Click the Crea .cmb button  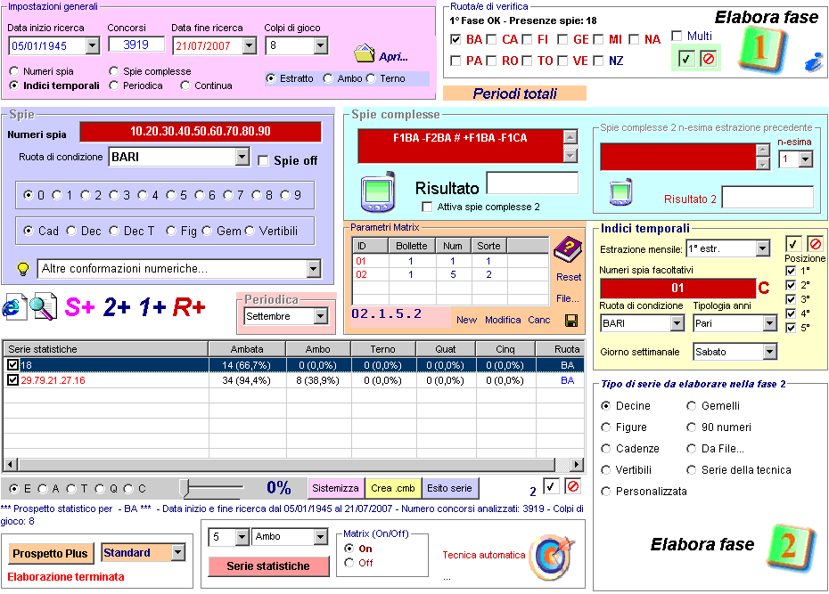pyautogui.click(x=393, y=488)
